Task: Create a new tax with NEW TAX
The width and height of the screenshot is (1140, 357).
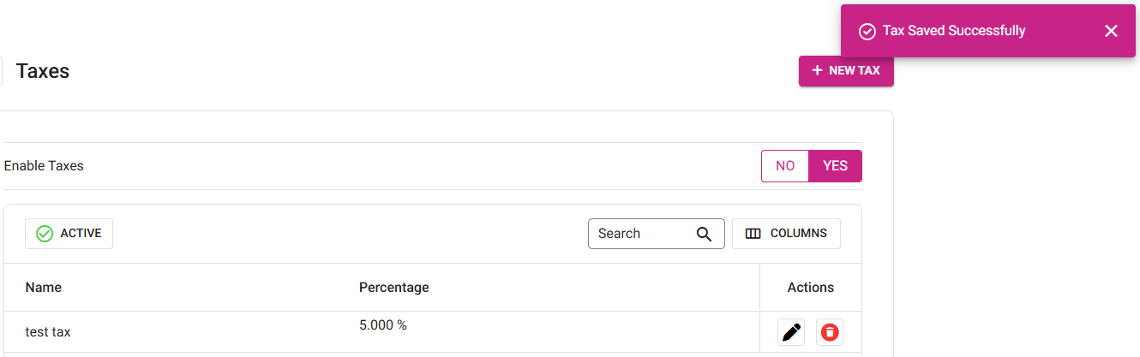Action: [x=846, y=71]
